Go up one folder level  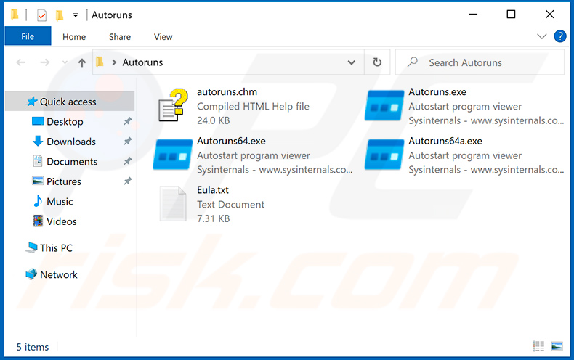click(x=82, y=63)
